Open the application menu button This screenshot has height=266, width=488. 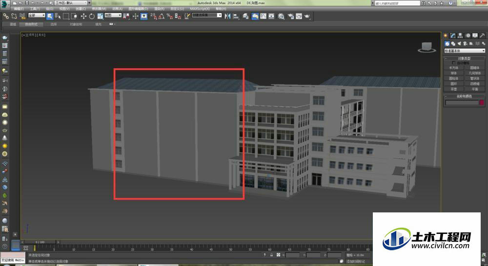pyautogui.click(x=4, y=4)
